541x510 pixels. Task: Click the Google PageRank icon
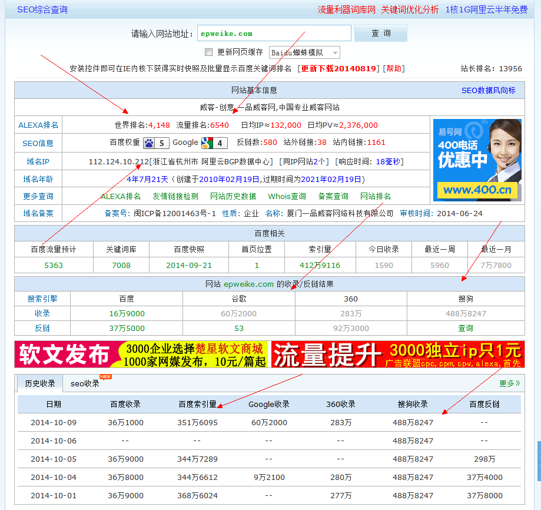coord(214,143)
